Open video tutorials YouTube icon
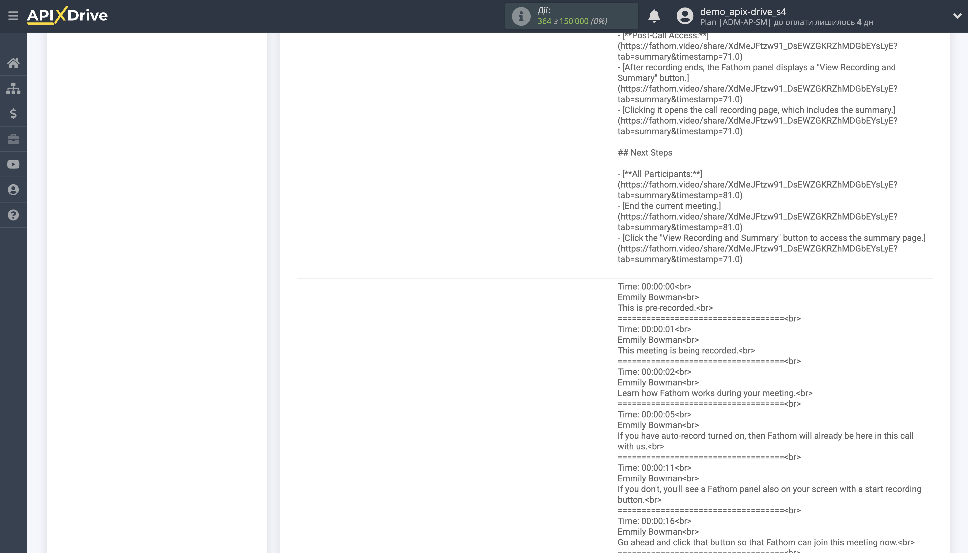Viewport: 968px width, 553px height. [x=13, y=165]
